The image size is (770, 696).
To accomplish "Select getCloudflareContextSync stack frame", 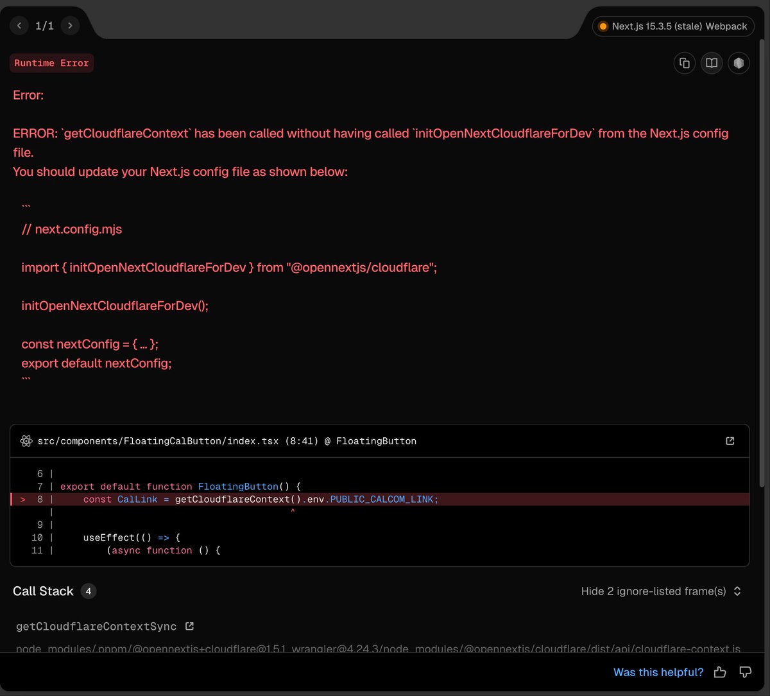I will pyautogui.click(x=96, y=626).
